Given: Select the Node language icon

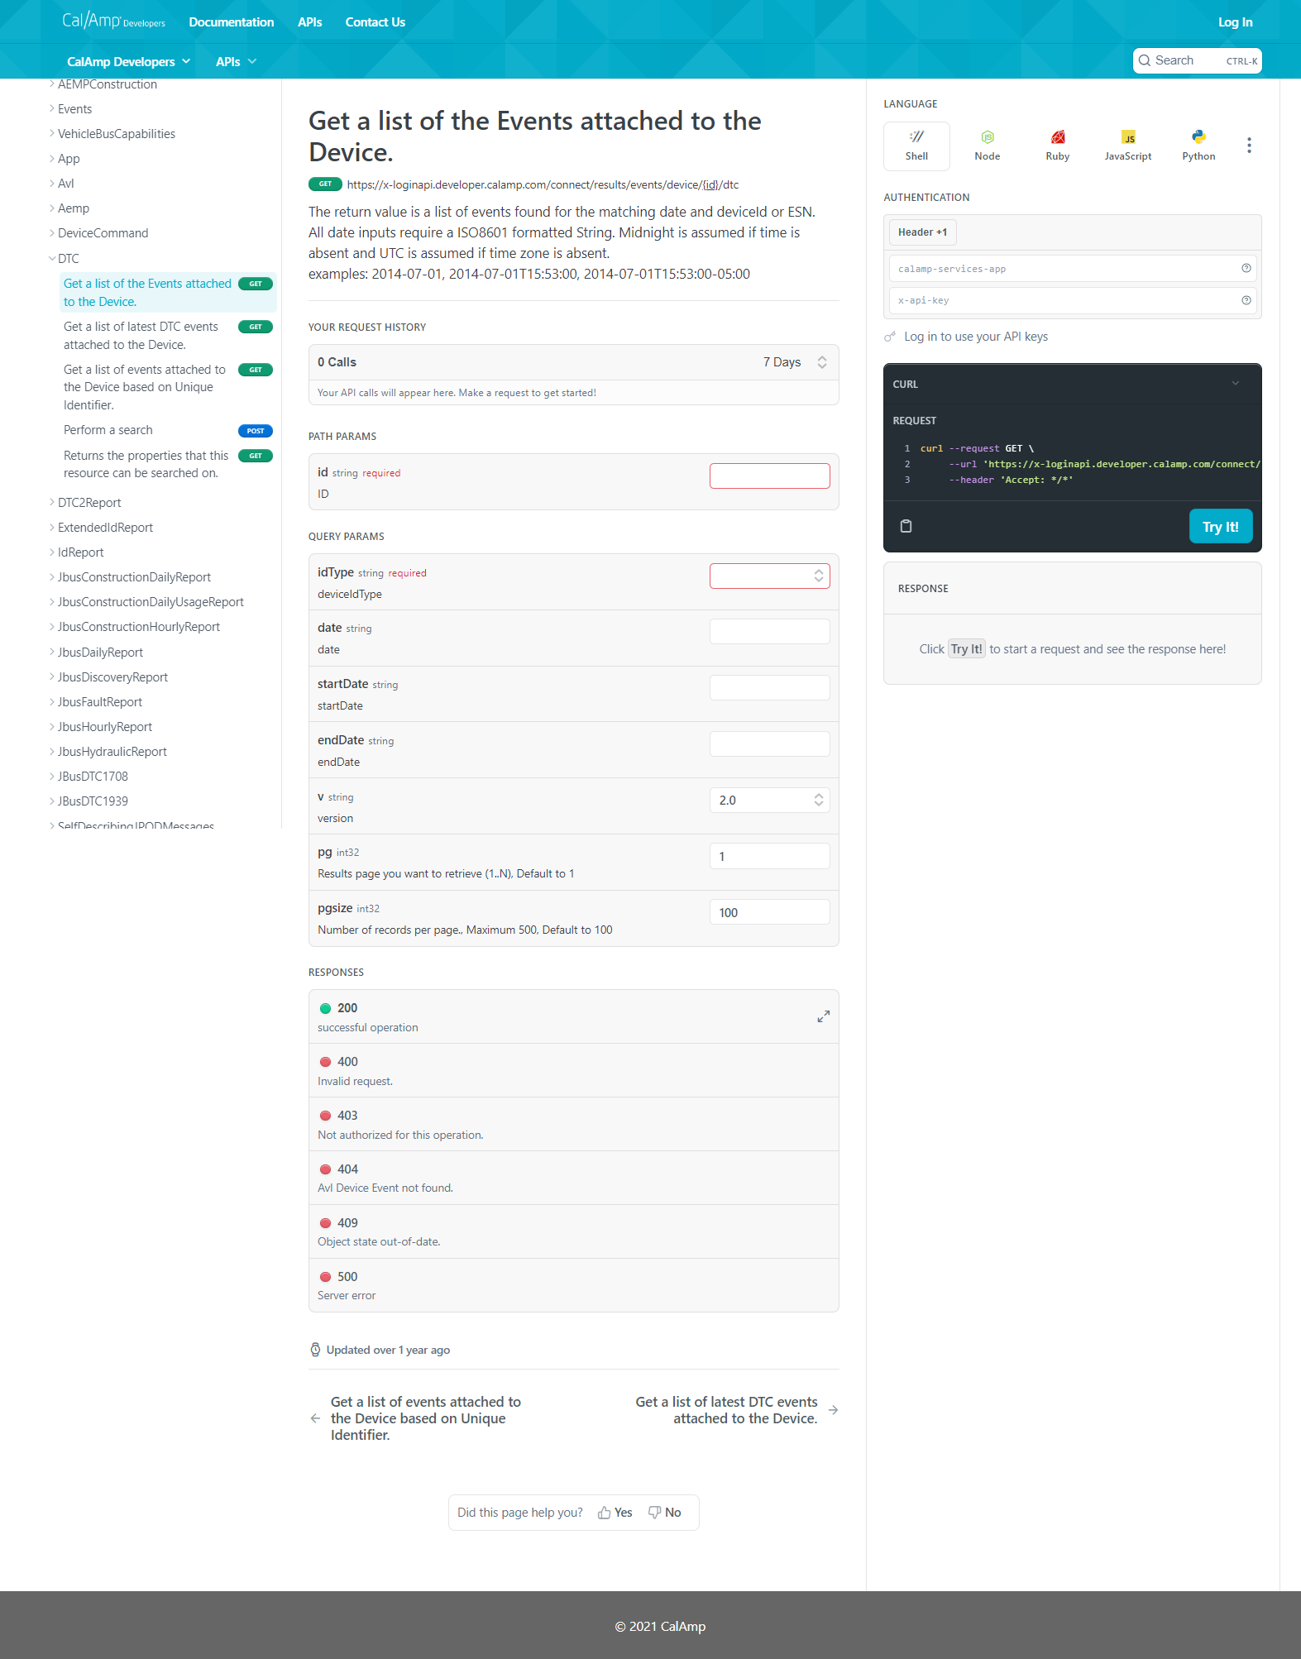Looking at the screenshot, I should (987, 146).
